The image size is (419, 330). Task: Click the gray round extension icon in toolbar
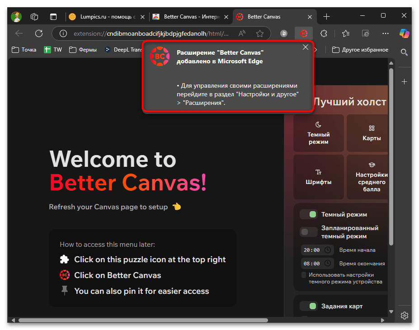point(284,33)
